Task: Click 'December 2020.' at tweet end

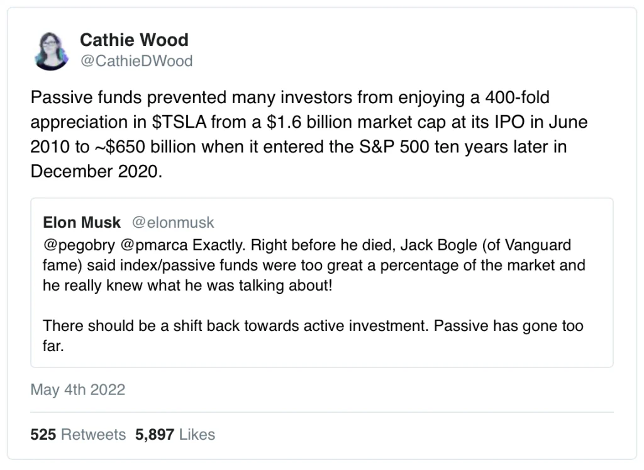Action: click(96, 171)
